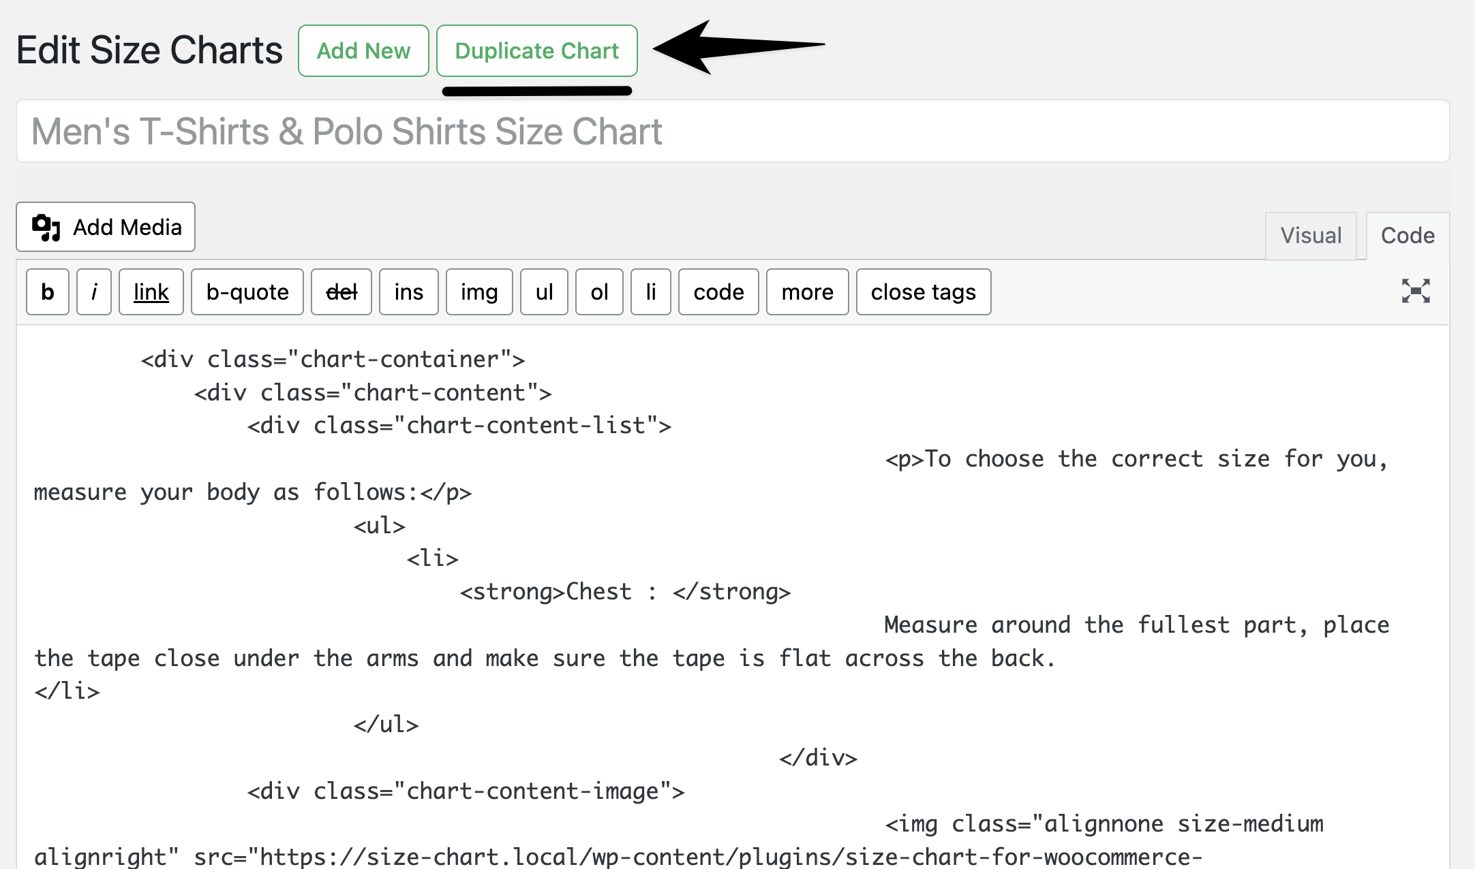1475x869 pixels.
Task: Click the b-quote toolbar button
Action: coord(247,292)
